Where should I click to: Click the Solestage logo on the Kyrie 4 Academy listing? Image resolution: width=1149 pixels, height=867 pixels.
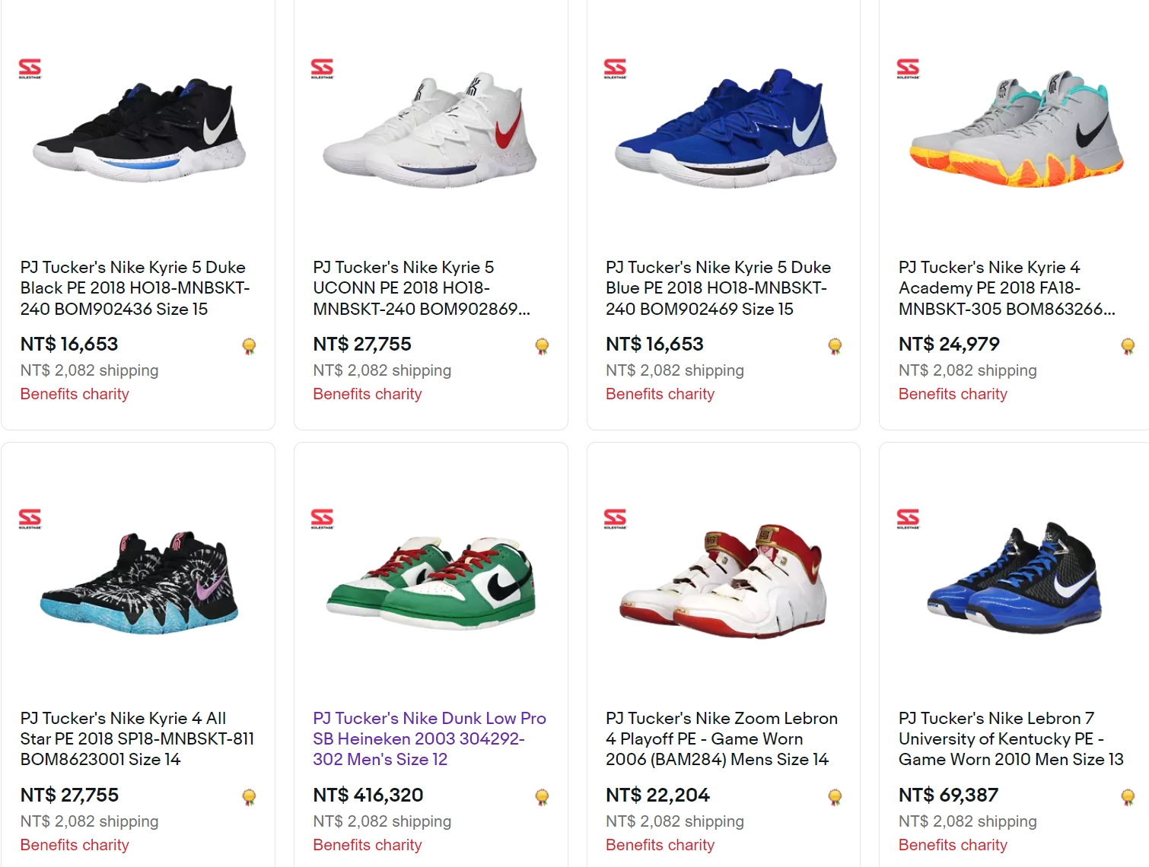pyautogui.click(x=906, y=68)
